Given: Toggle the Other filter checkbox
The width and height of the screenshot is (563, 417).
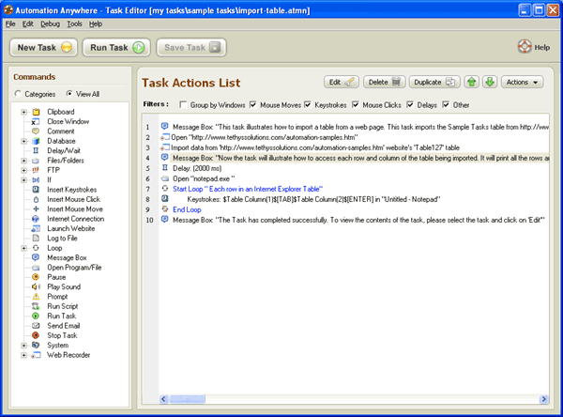Looking at the screenshot, I should (x=446, y=104).
